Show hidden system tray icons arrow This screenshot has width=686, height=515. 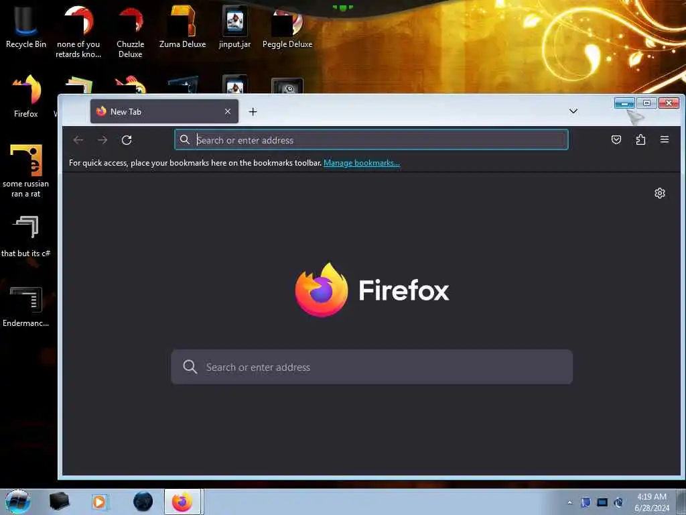569,502
